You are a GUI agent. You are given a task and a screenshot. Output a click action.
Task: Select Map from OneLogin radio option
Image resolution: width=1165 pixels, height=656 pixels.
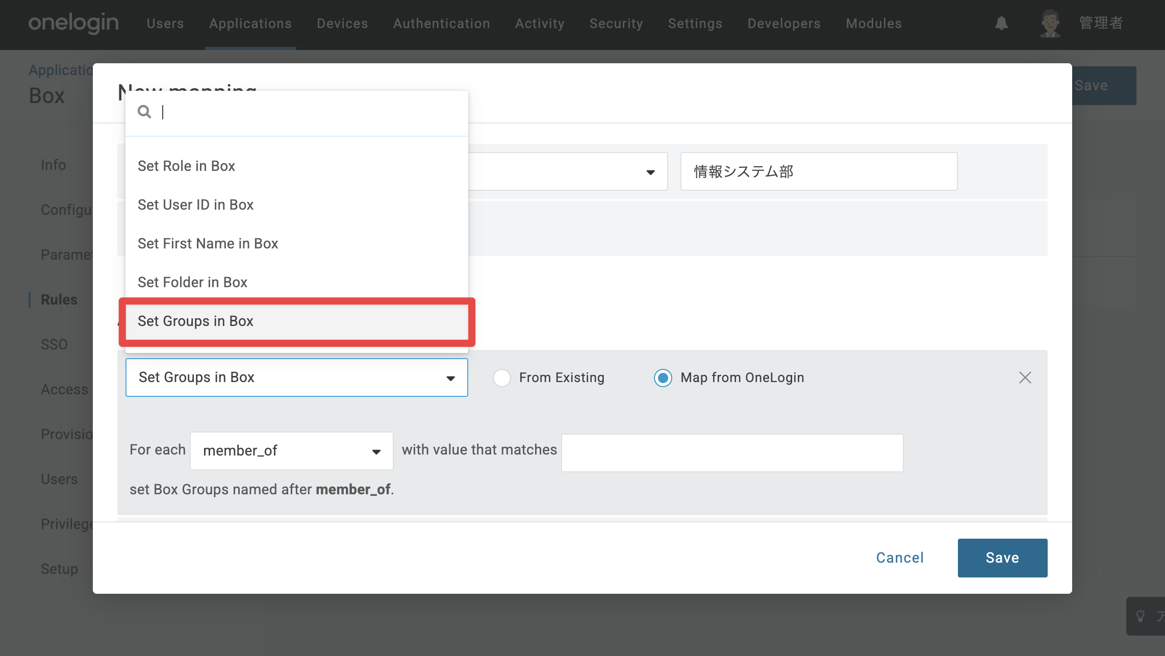663,378
